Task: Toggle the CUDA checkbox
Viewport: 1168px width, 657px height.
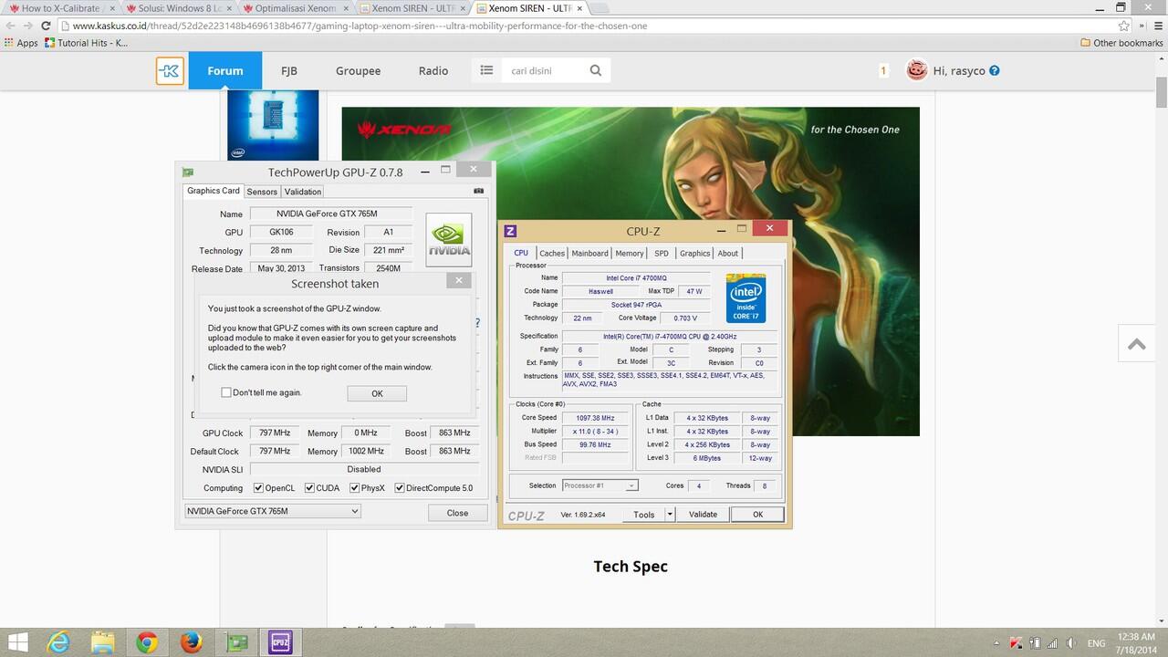Action: [x=309, y=488]
